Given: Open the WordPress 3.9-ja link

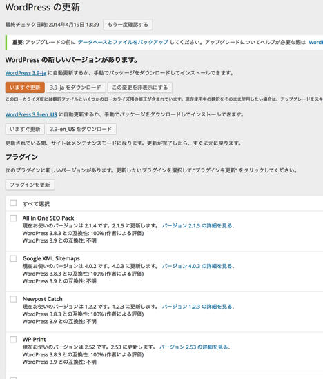Looking at the screenshot, I should (x=26, y=73).
